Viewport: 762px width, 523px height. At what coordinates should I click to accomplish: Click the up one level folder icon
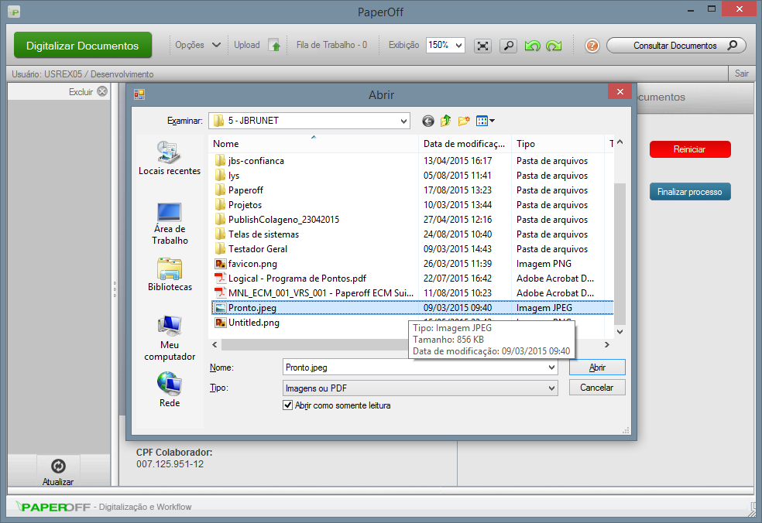coord(445,121)
